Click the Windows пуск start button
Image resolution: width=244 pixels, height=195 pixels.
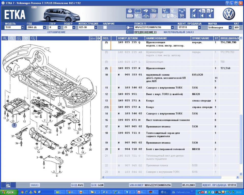click(9, 192)
